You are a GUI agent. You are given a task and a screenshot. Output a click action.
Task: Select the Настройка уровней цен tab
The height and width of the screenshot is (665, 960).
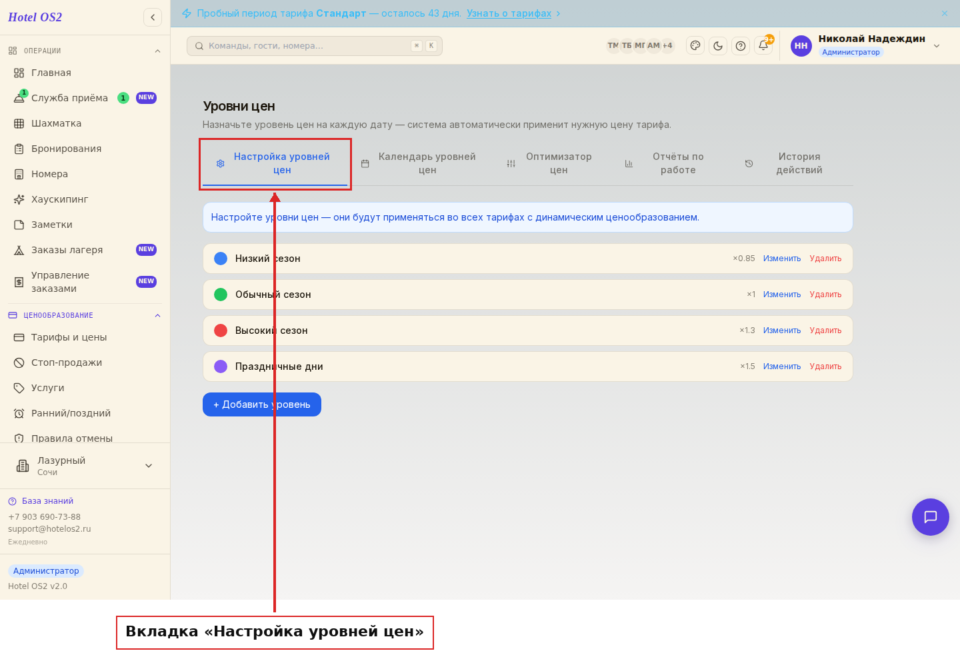coord(275,163)
